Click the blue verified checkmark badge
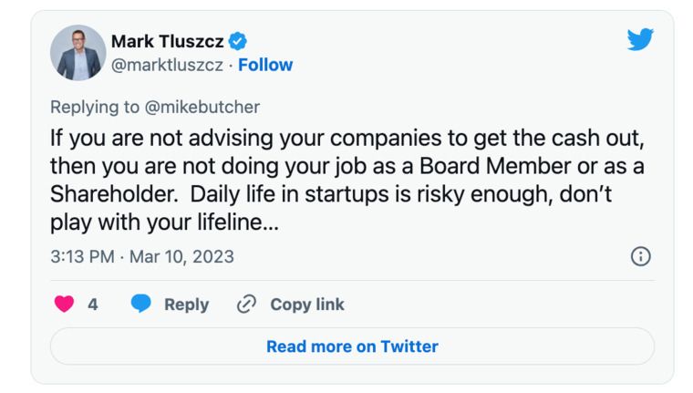Image resolution: width=693 pixels, height=393 pixels. coord(238,42)
